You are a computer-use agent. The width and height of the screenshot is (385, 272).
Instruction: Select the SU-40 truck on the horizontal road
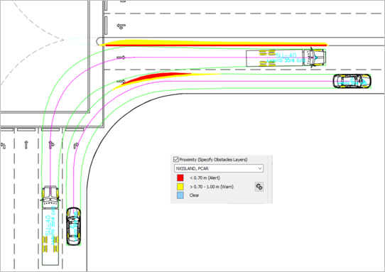[286, 58]
